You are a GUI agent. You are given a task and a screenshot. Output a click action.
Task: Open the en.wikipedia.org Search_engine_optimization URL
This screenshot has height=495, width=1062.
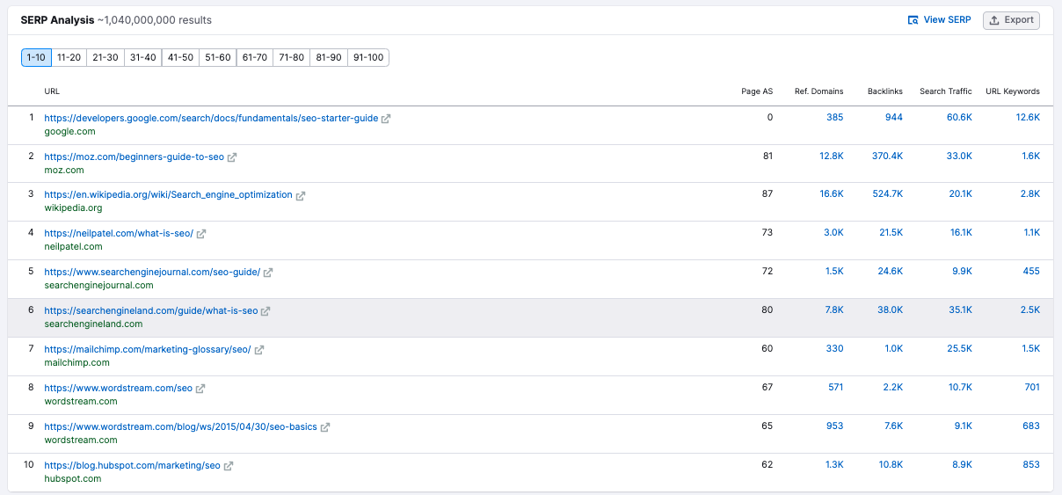169,195
